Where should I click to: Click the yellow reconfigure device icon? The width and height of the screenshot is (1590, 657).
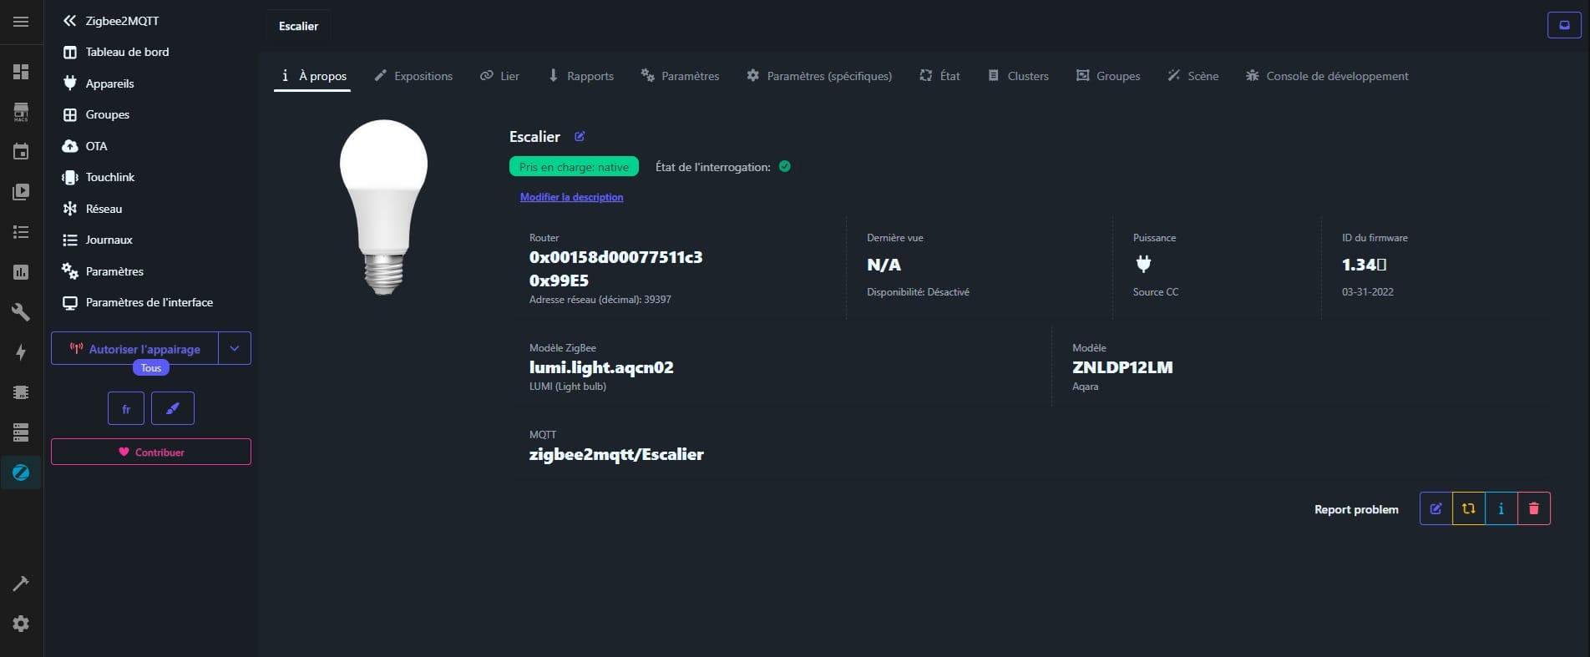pyautogui.click(x=1468, y=508)
